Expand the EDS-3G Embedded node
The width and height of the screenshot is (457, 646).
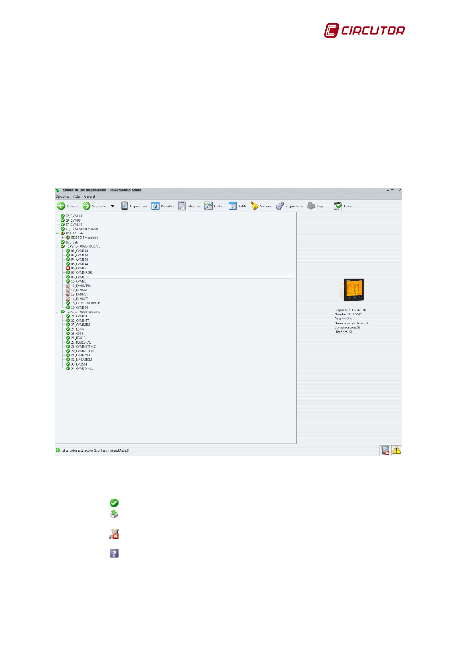[x=63, y=238]
